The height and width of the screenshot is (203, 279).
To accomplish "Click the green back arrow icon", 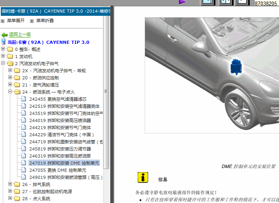I will click(x=4, y=35).
